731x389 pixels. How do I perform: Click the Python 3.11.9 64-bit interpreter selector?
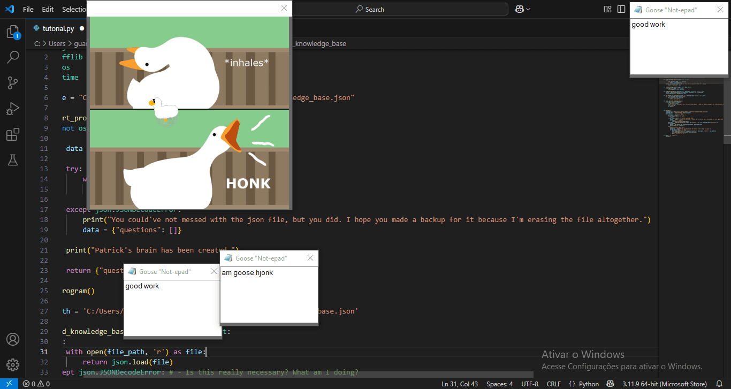click(665, 384)
